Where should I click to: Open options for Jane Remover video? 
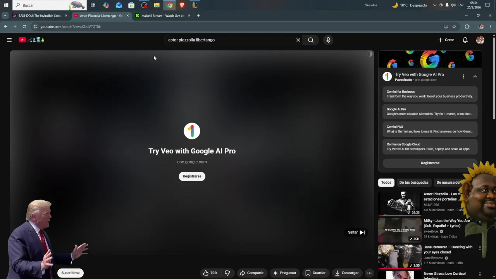480,248
